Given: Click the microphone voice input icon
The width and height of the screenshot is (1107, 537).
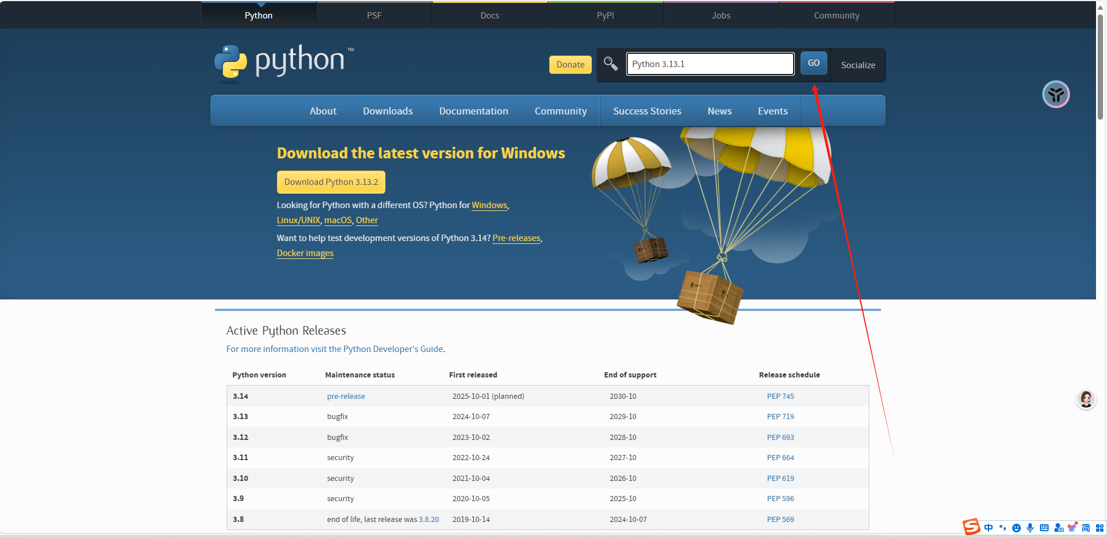Looking at the screenshot, I should pyautogui.click(x=1030, y=528).
